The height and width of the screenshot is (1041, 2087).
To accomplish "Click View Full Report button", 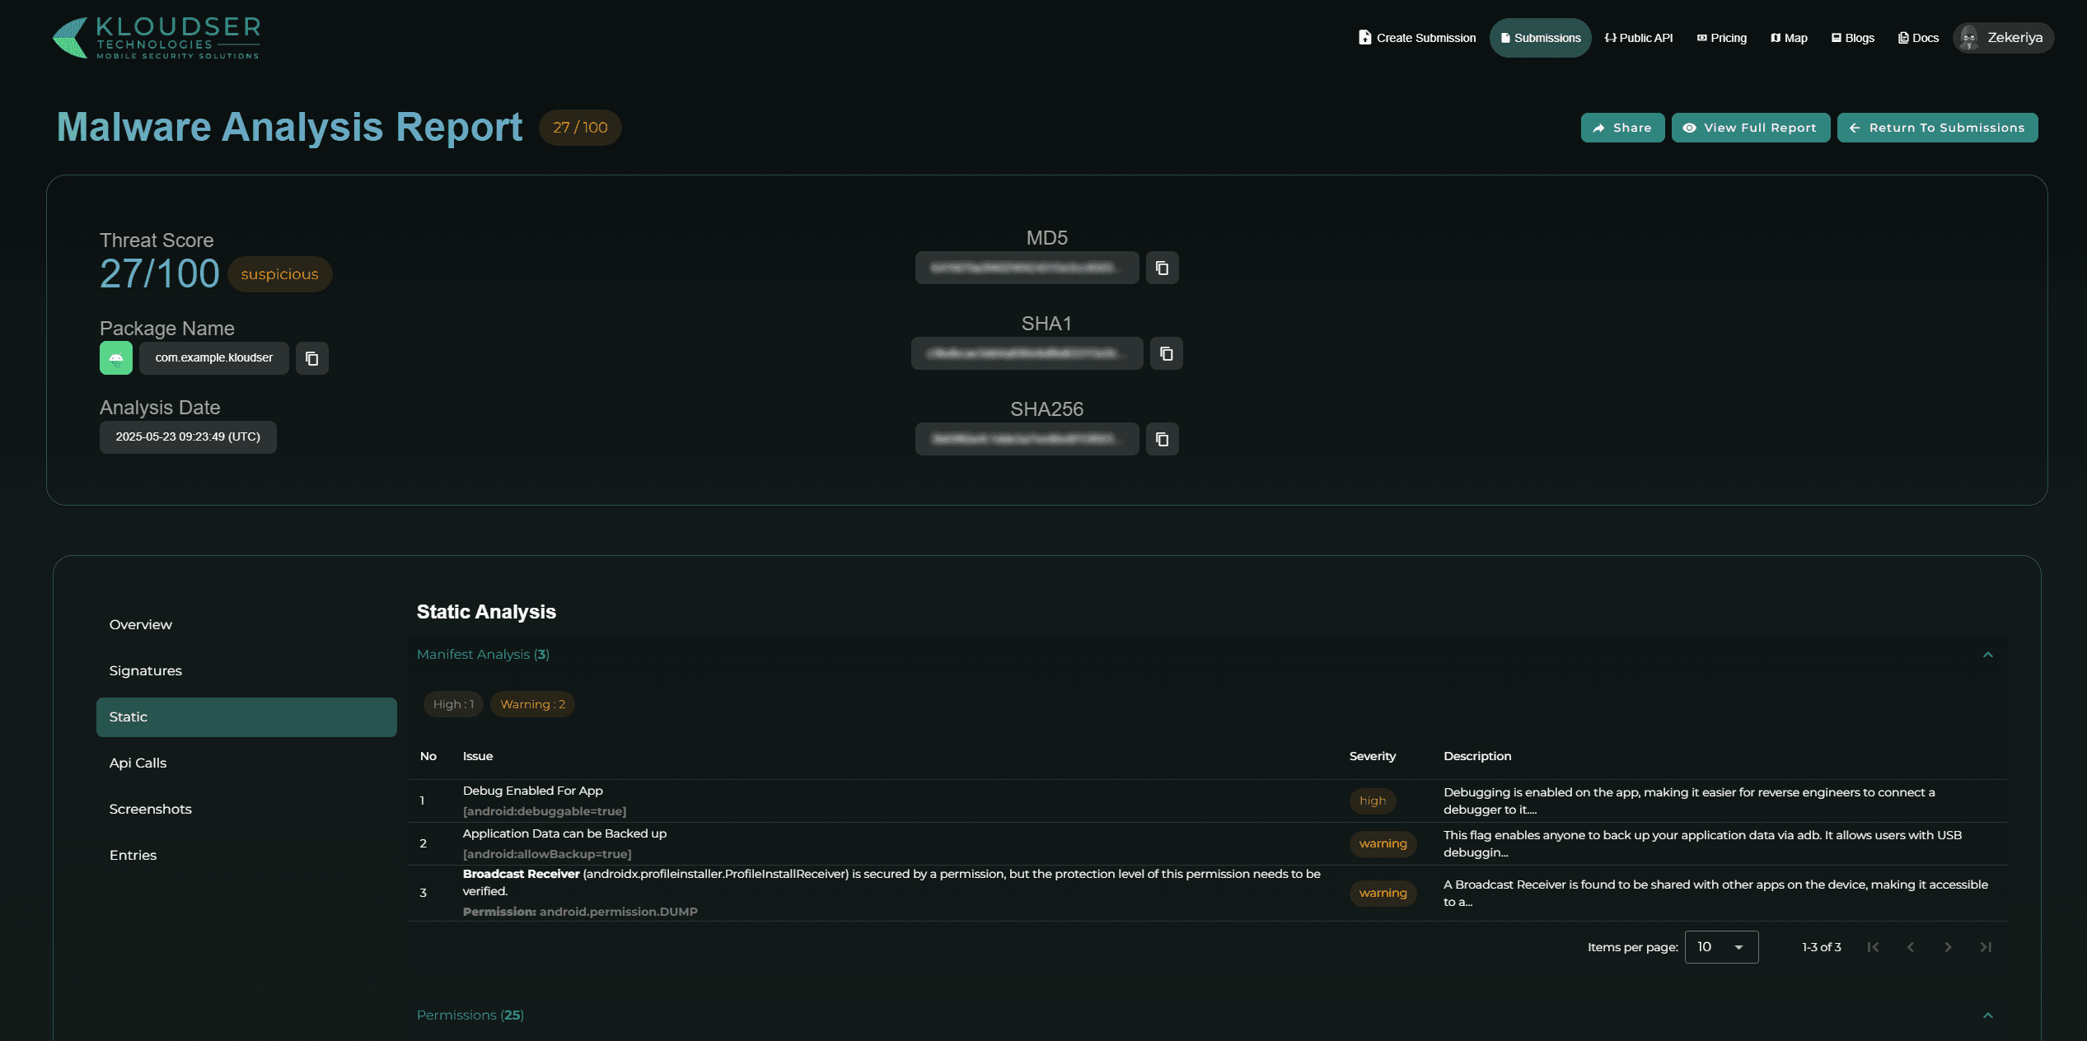I will click(1751, 128).
